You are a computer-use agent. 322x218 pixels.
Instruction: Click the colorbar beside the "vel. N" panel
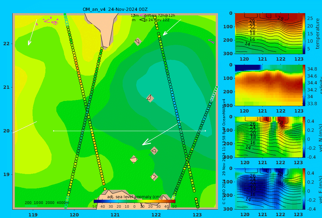(304, 137)
